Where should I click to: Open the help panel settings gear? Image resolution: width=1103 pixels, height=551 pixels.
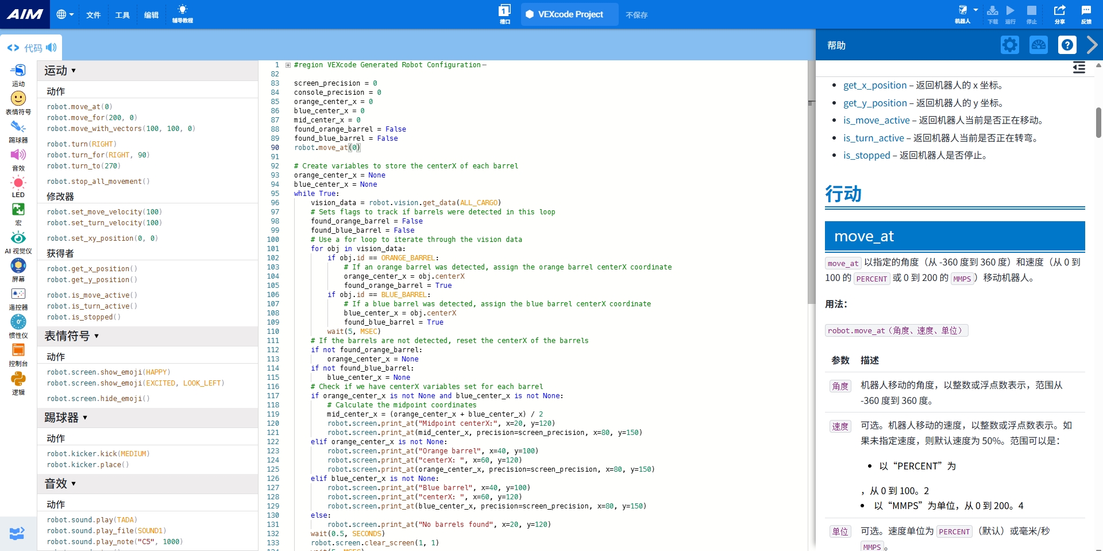(x=1010, y=45)
